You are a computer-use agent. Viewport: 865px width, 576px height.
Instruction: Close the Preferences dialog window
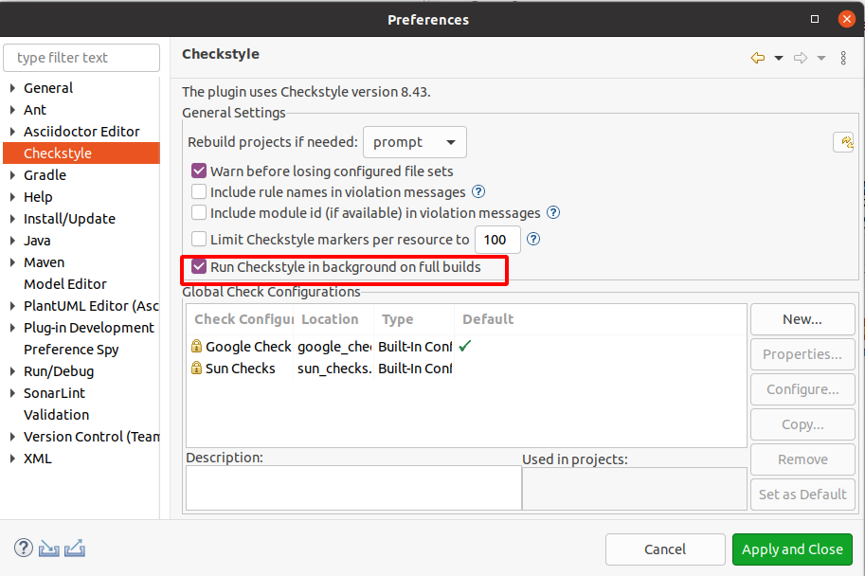tap(846, 19)
